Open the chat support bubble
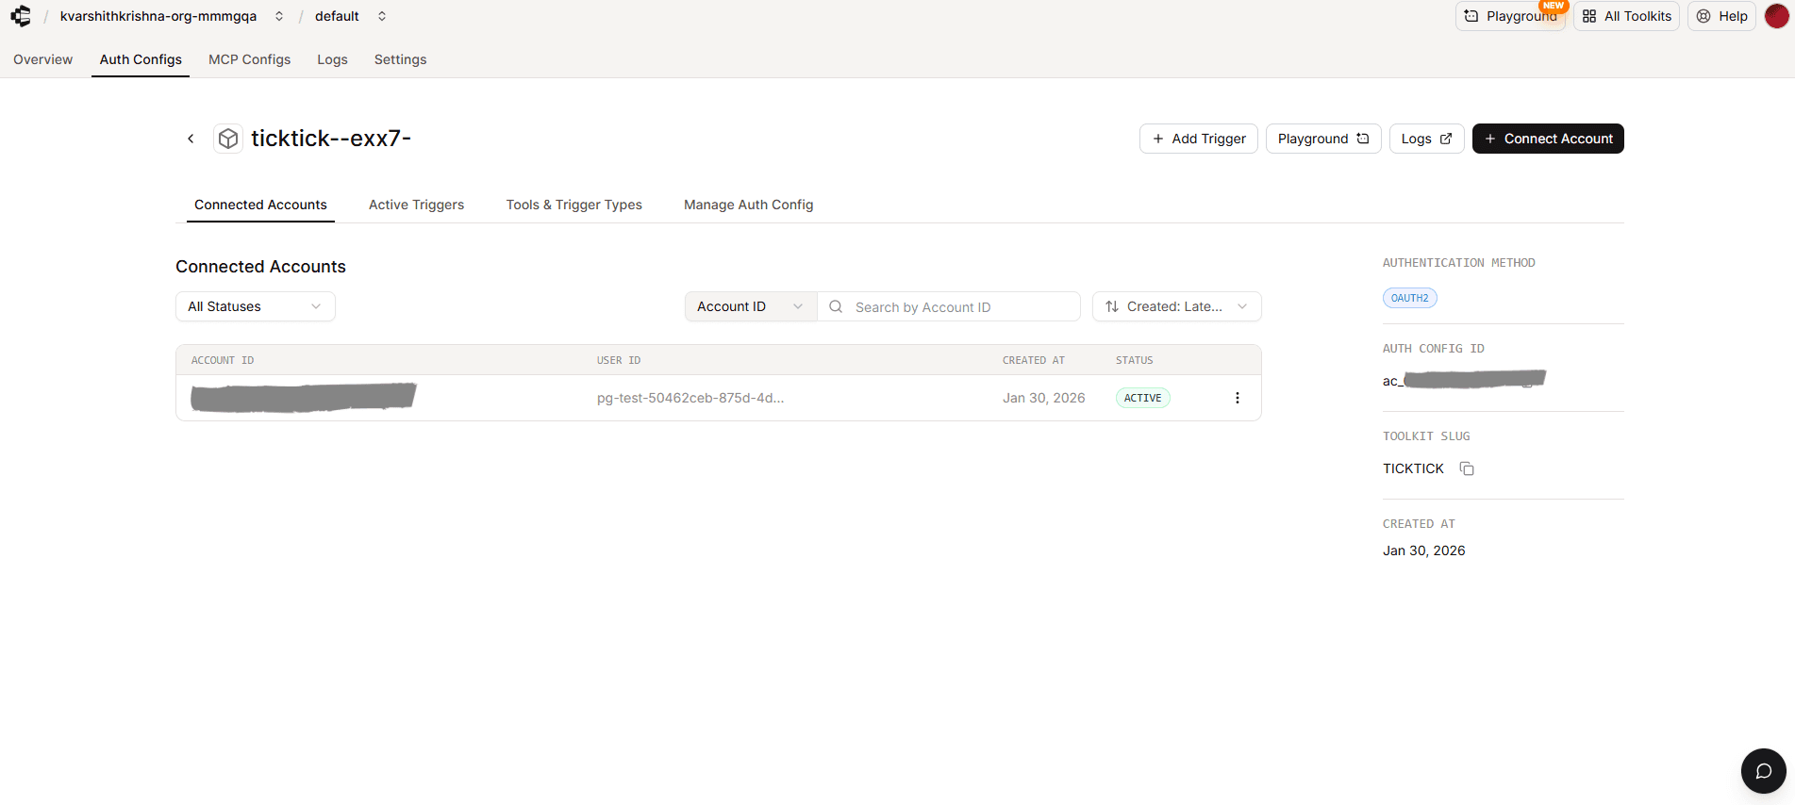1795x805 pixels. coord(1764,771)
